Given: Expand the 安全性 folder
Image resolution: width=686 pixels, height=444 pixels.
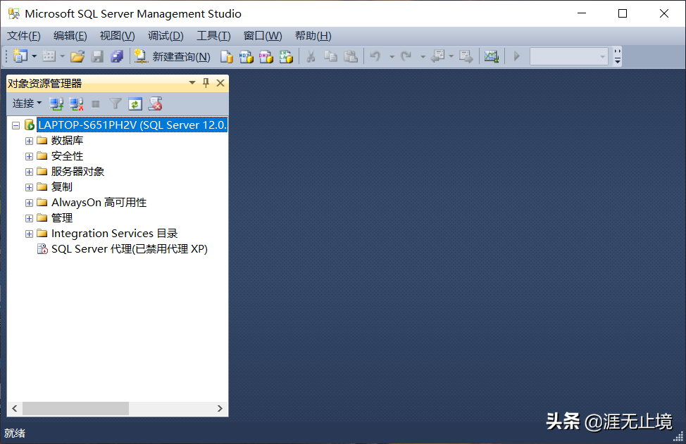Looking at the screenshot, I should point(29,156).
